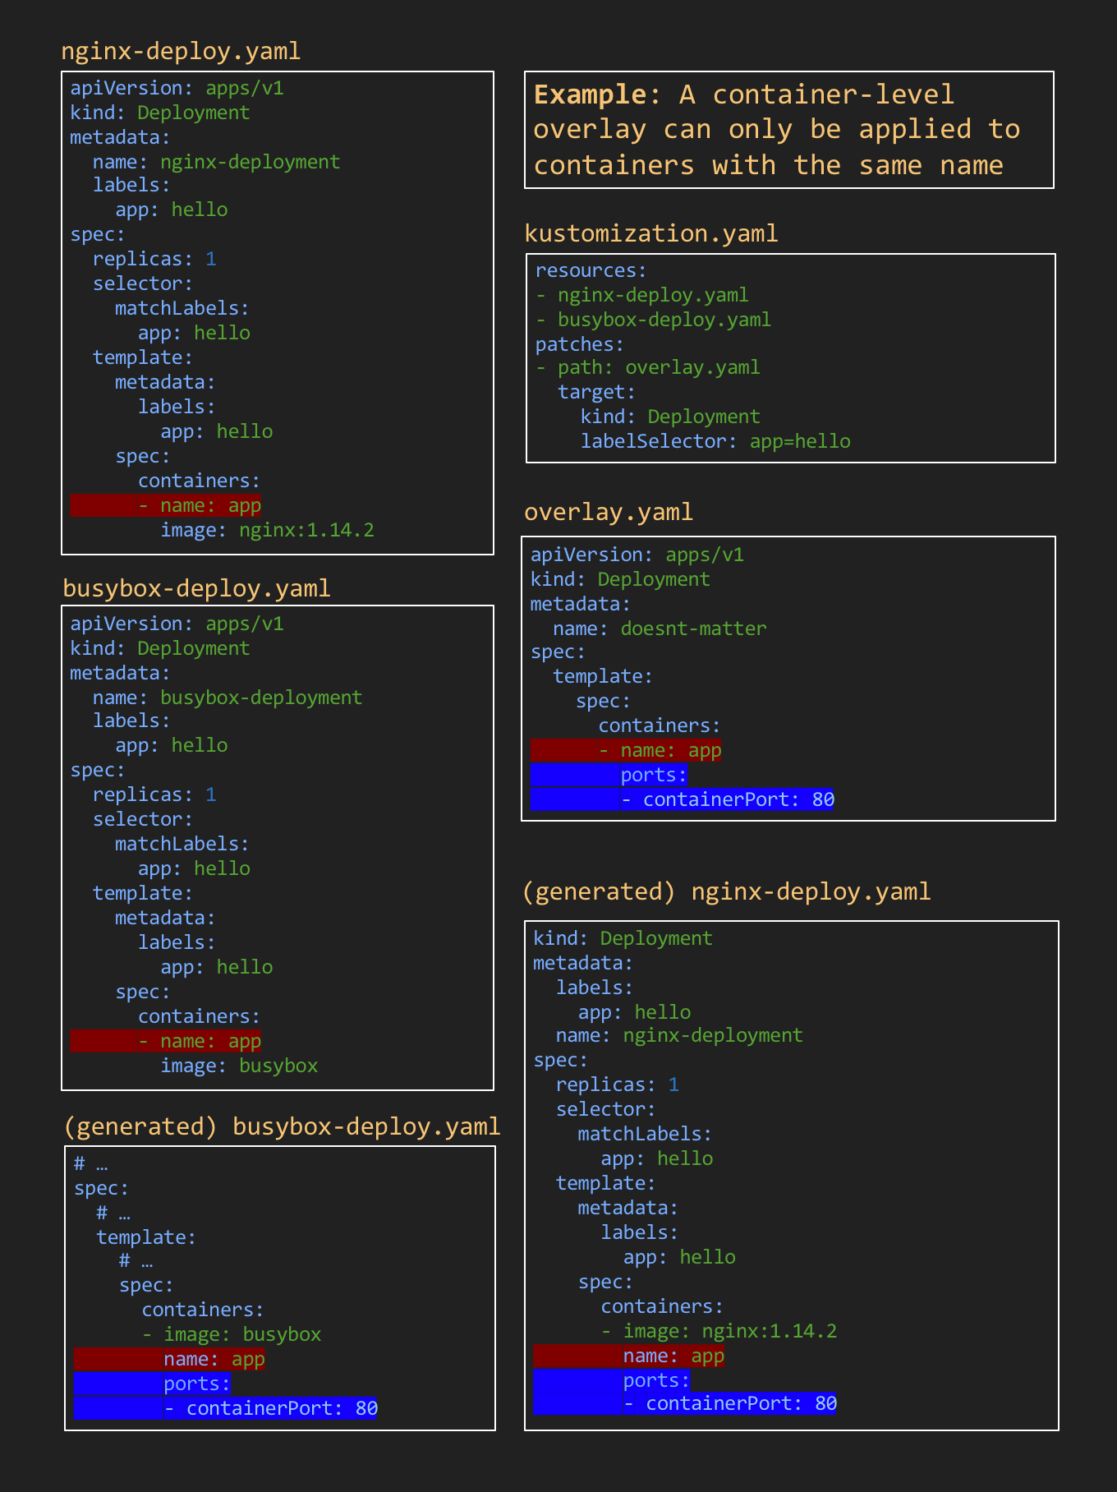The height and width of the screenshot is (1492, 1117).
Task: Click 'matchLabels:' in source busybox-deploy.yaml
Action: tap(182, 844)
